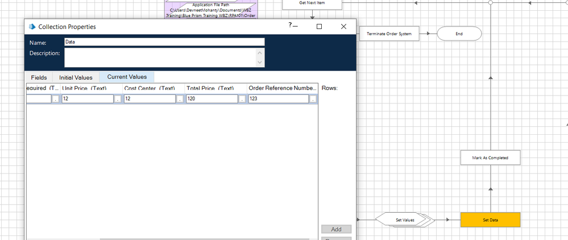
Task: Maximize the Collection Properties window
Action: [319, 27]
